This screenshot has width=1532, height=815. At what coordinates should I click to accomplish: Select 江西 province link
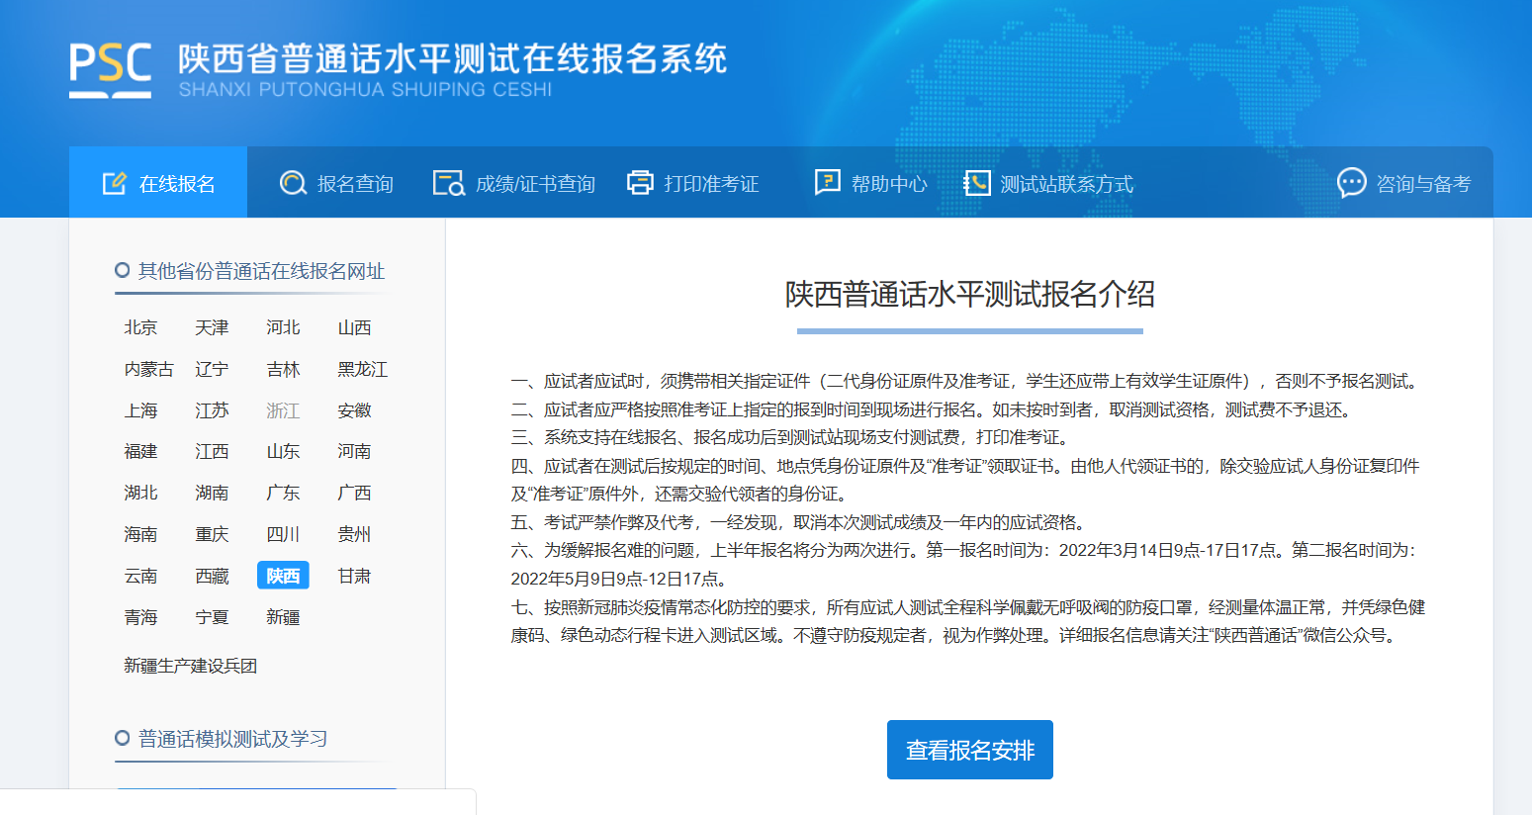point(212,451)
